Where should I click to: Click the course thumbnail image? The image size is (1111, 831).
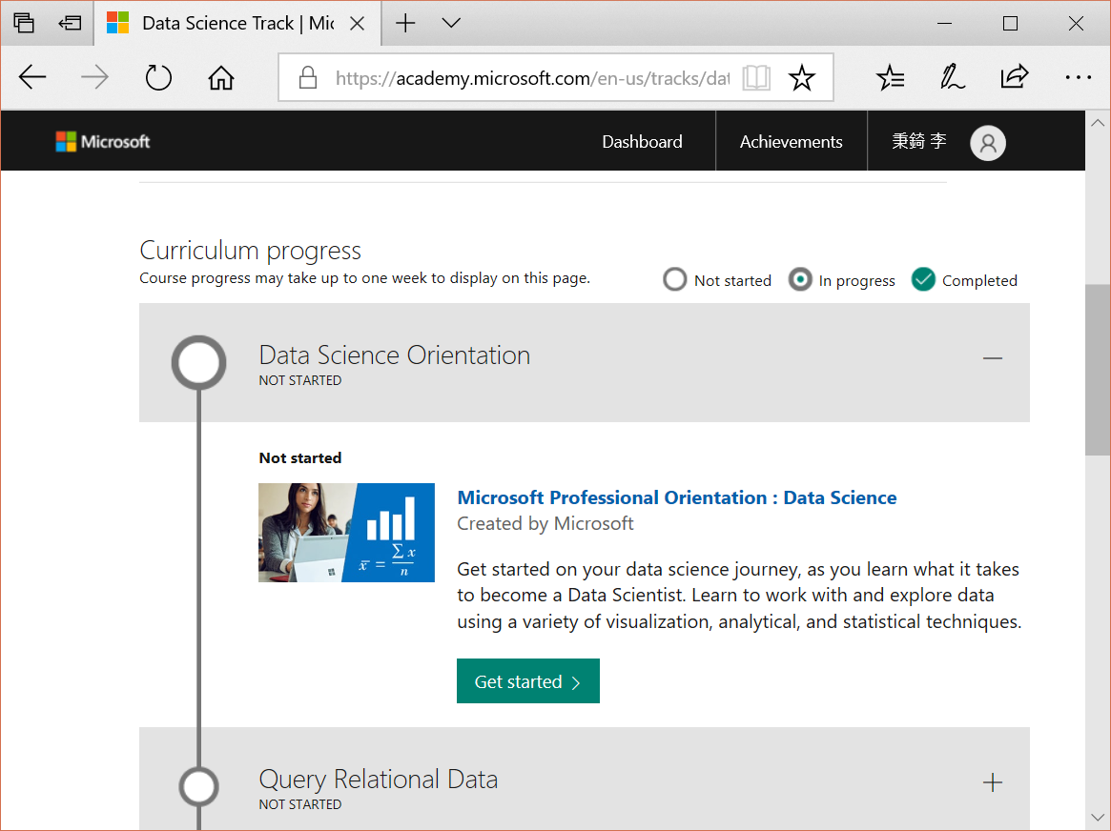346,532
